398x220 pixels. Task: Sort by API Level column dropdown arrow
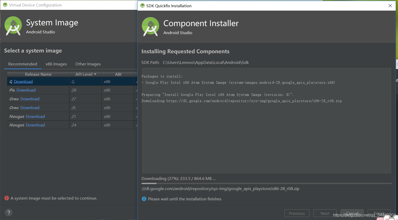coord(95,74)
